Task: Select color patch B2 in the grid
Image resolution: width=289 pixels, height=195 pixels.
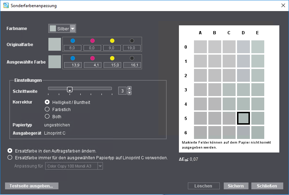Action: pos(215,75)
